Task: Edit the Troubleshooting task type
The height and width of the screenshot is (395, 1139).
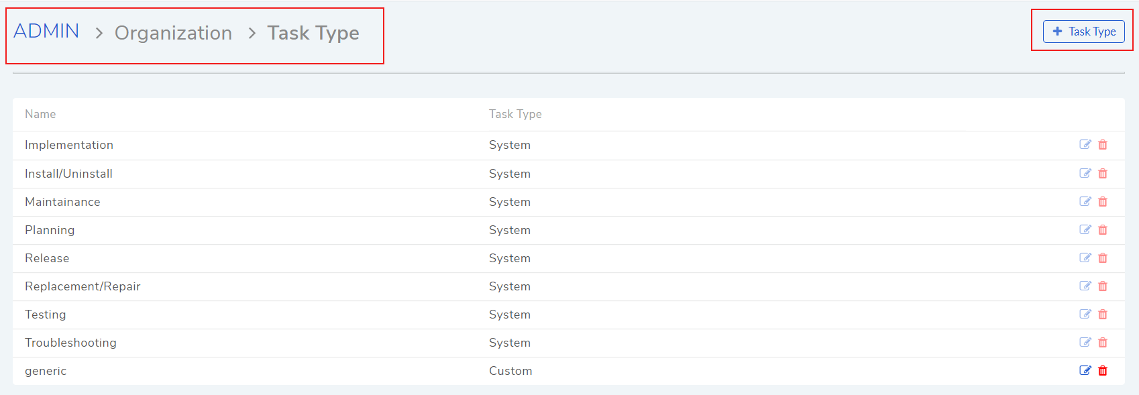Action: [x=1085, y=342]
